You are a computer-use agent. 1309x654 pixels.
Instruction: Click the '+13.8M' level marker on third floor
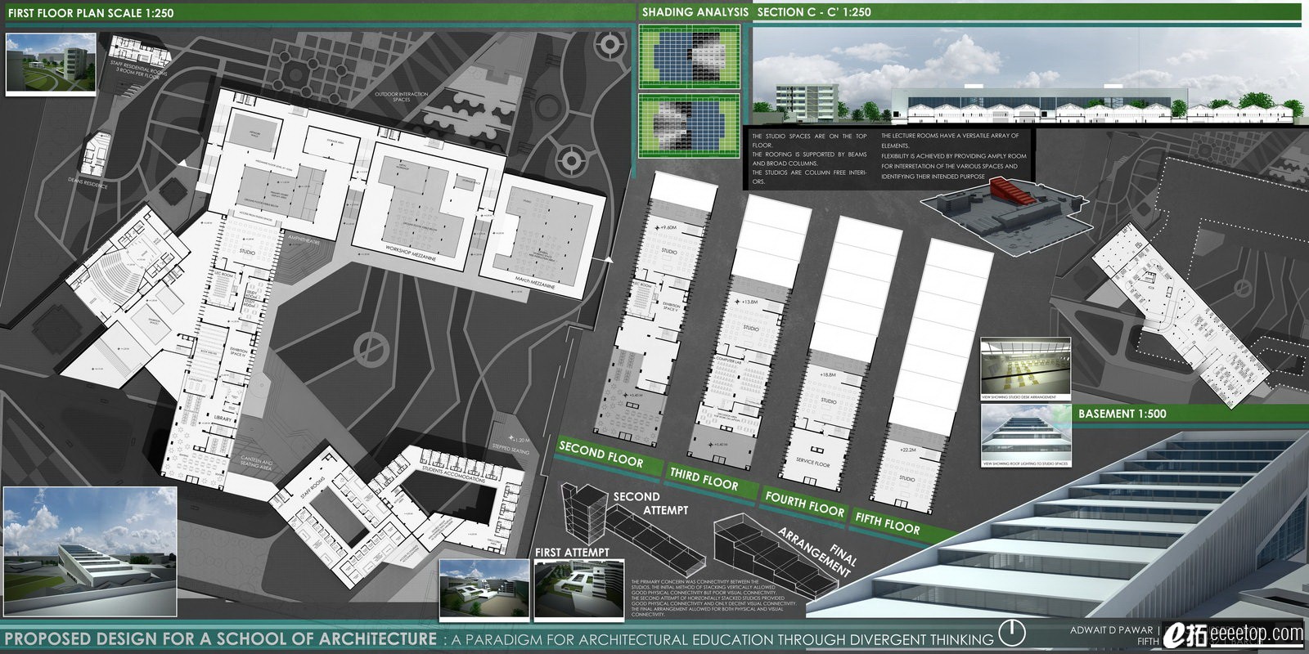pyautogui.click(x=748, y=302)
